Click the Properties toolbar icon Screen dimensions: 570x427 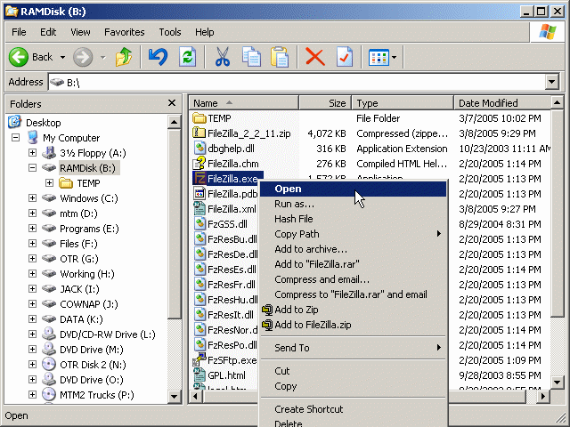pyautogui.click(x=344, y=57)
